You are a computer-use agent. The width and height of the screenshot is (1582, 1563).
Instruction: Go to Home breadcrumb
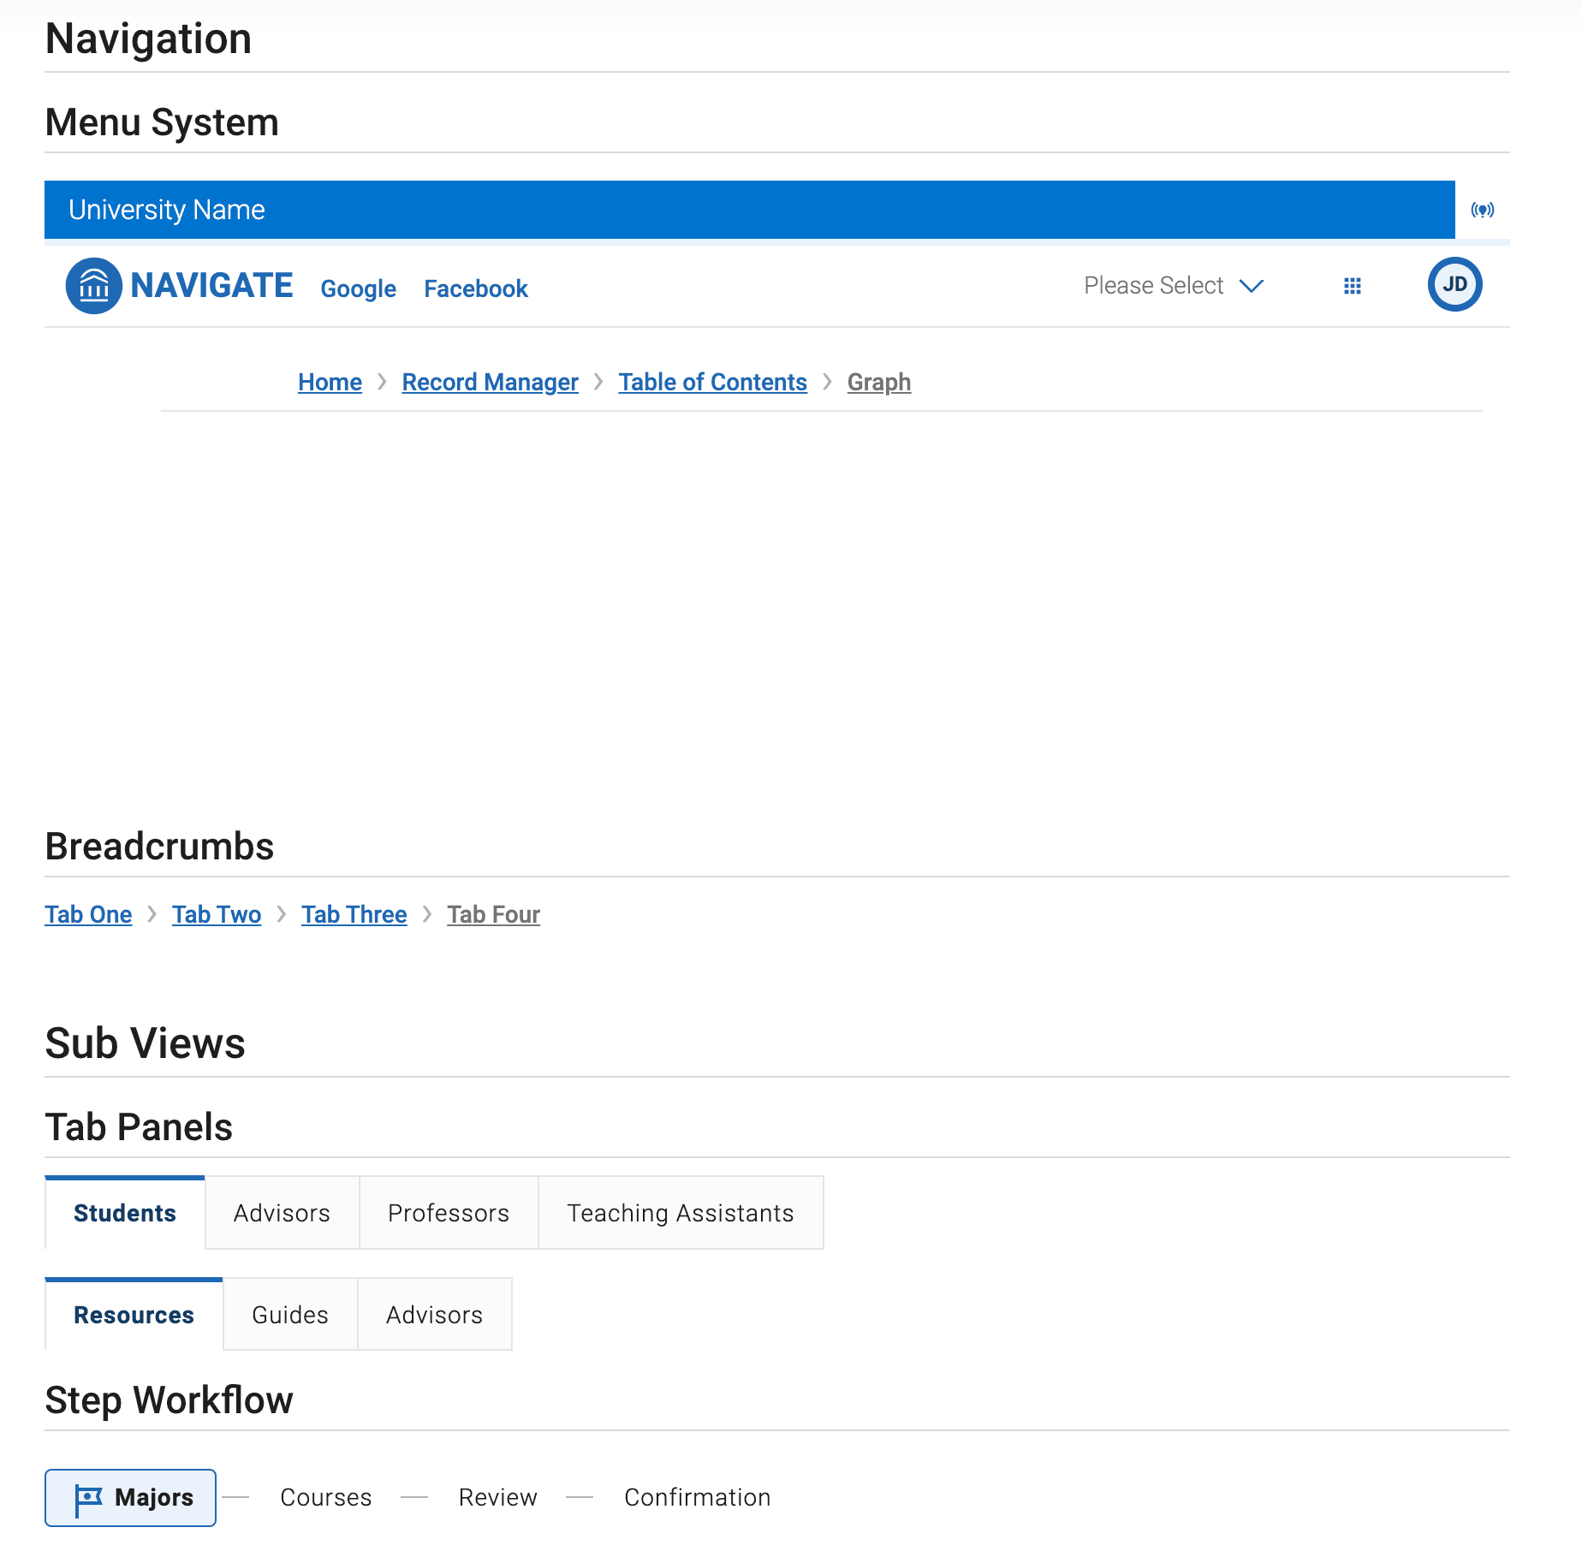pos(330,382)
